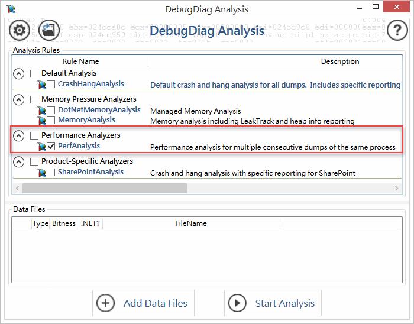Click the CrashHangAnalysis rule icon
Screen dimensions: 414x324
click(x=41, y=85)
